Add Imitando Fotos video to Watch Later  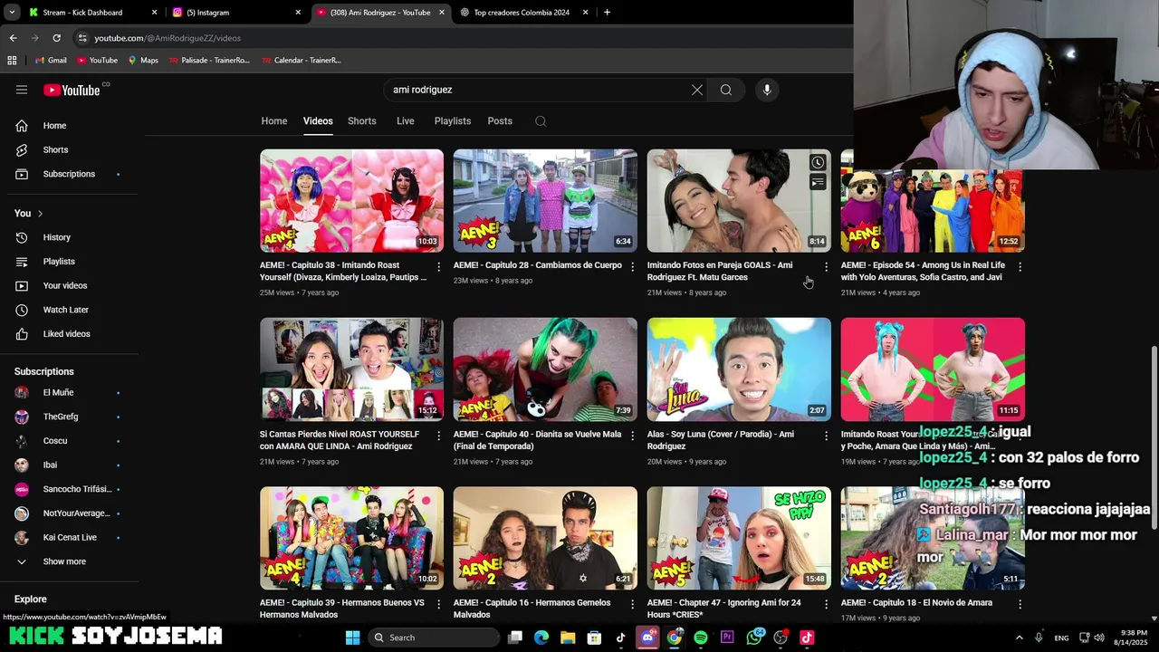point(818,163)
